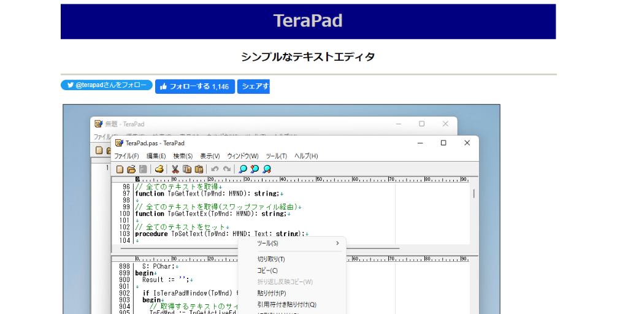The height and width of the screenshot is (314, 628).
Task: Open the 検索(S) menu in the menu bar
Action: point(183,156)
